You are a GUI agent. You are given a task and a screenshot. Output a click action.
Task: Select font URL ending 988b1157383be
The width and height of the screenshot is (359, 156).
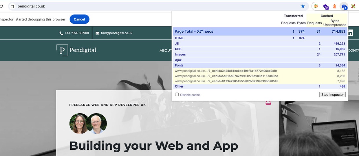click(x=226, y=76)
